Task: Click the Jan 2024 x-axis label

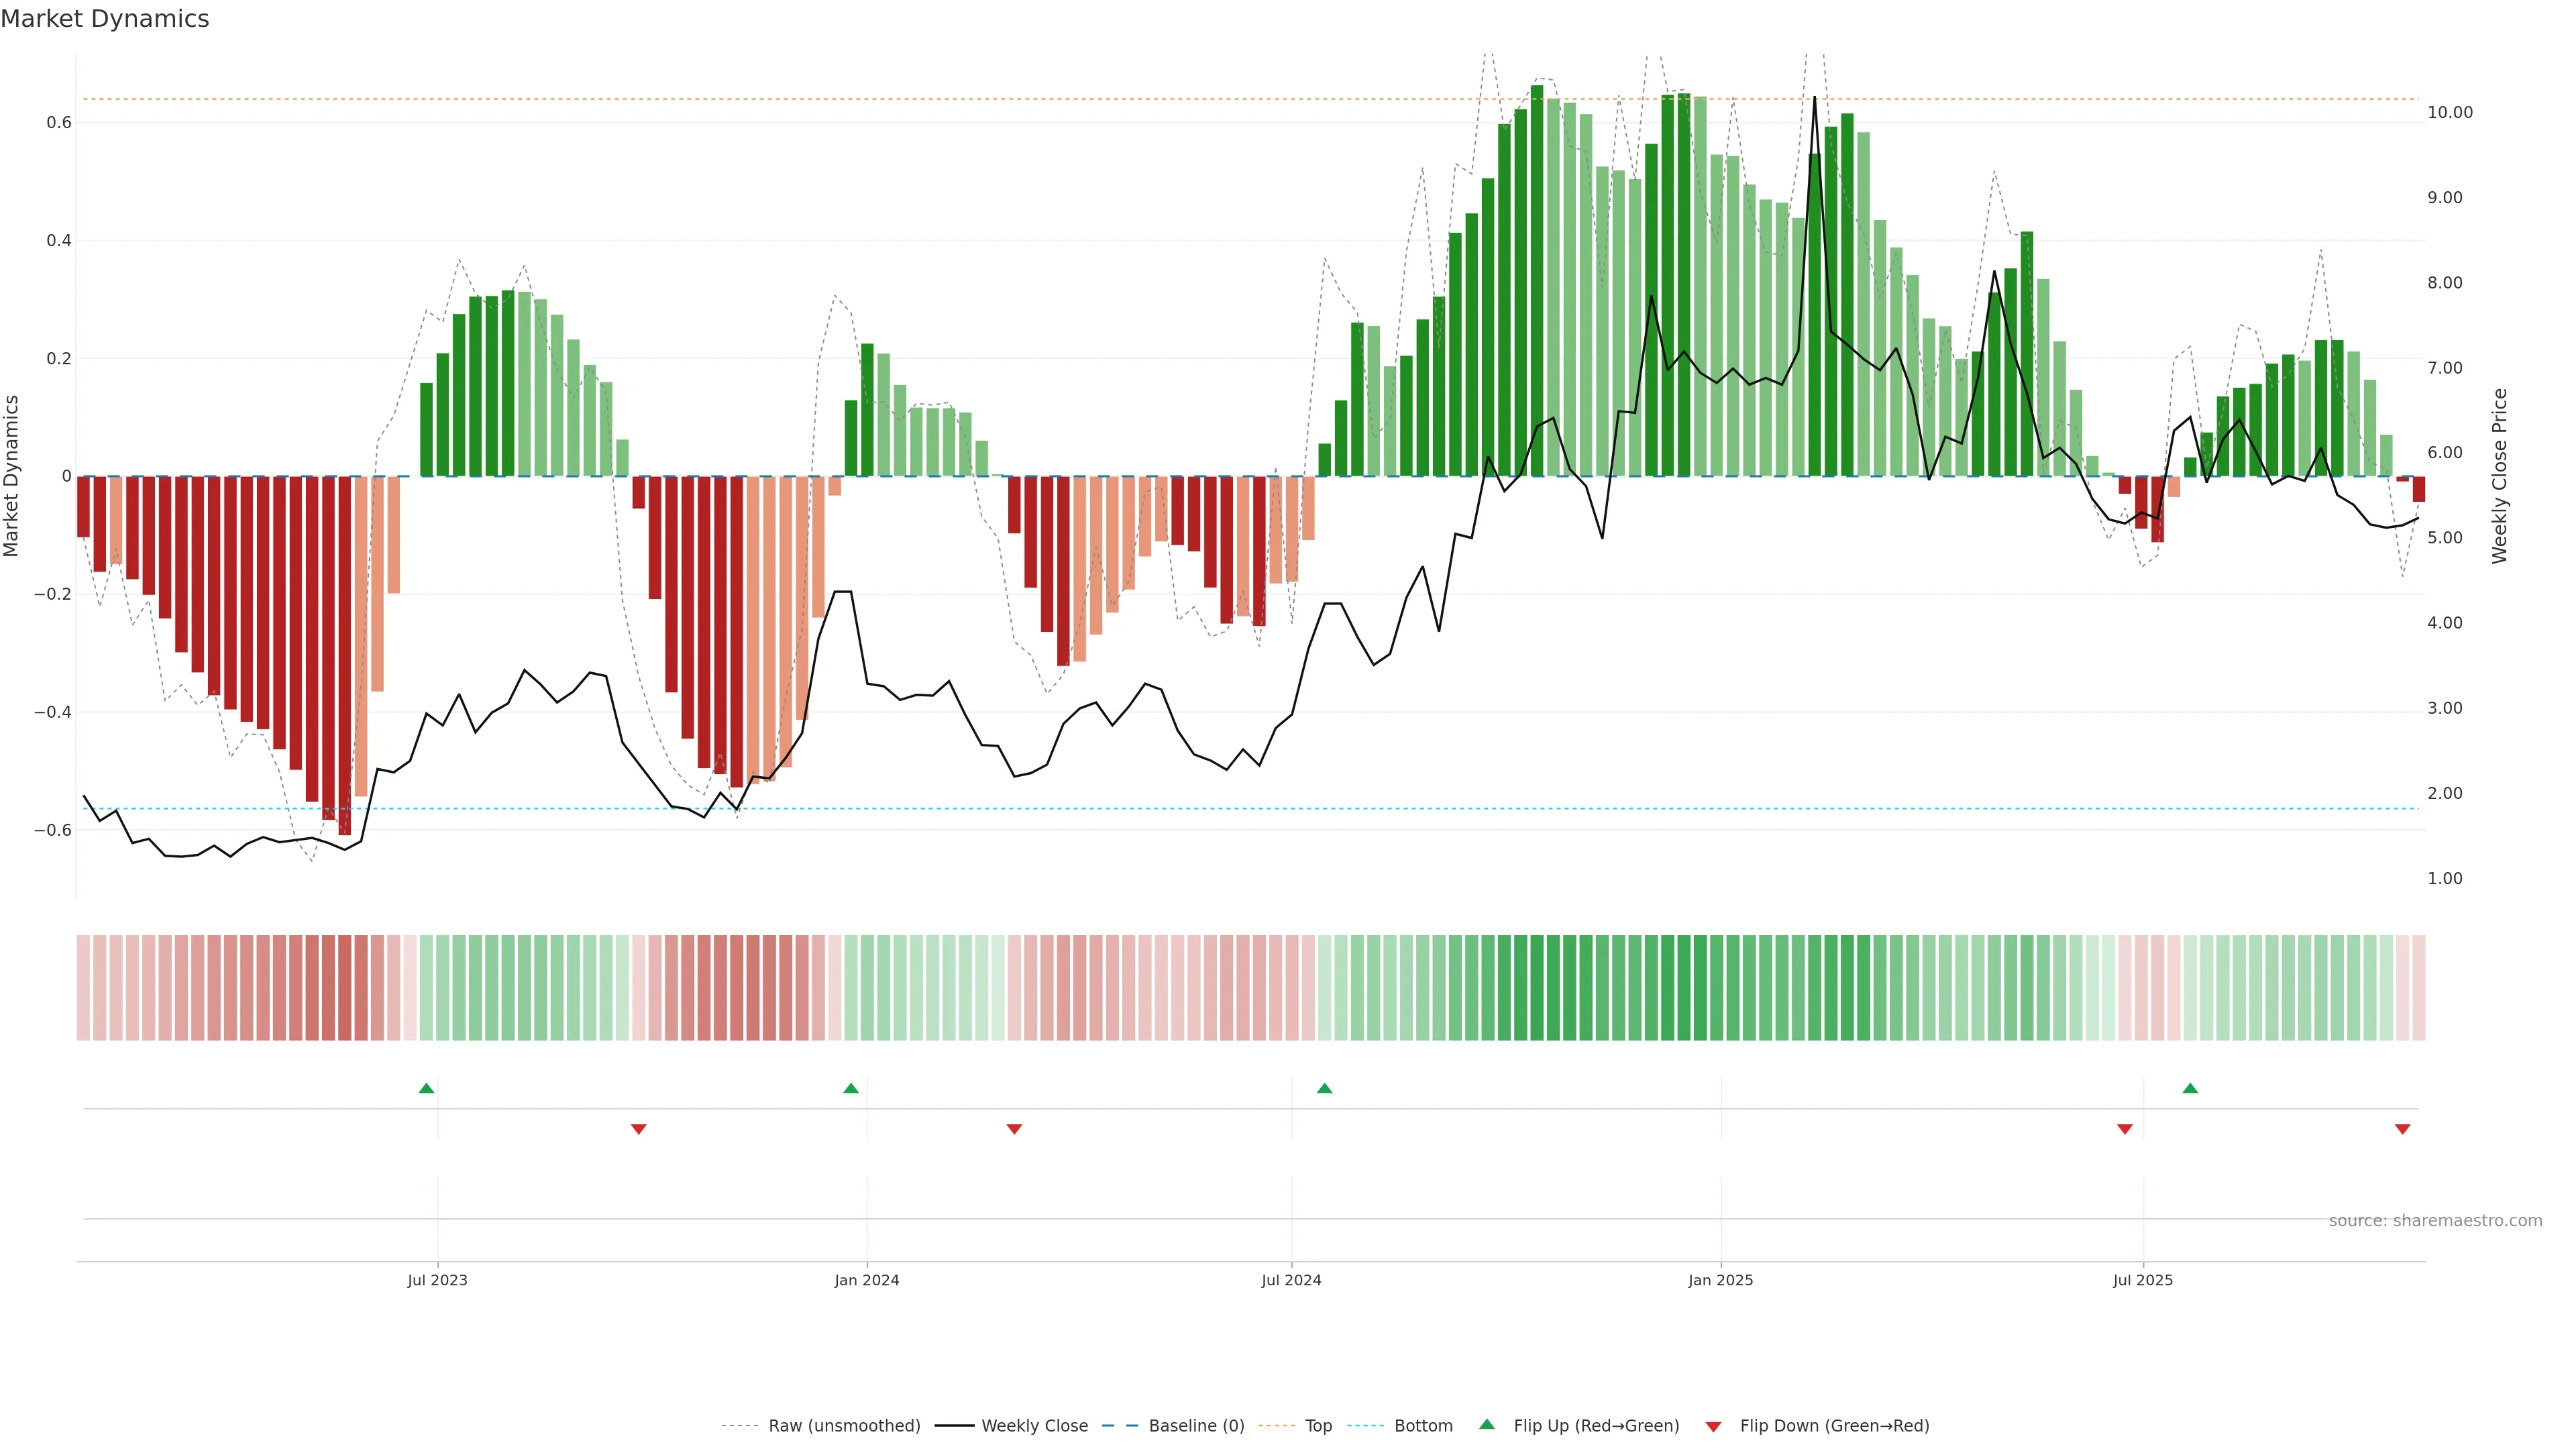Action: (867, 1280)
